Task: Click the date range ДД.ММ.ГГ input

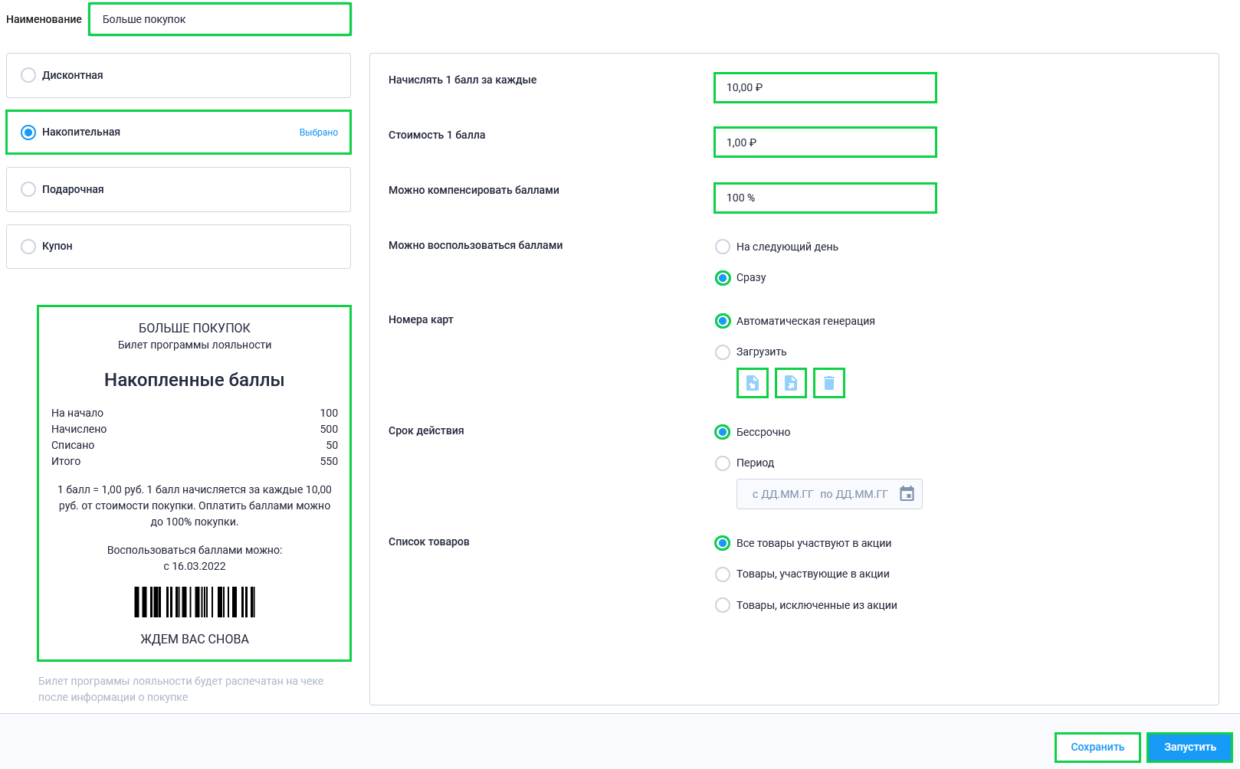Action: click(x=820, y=494)
